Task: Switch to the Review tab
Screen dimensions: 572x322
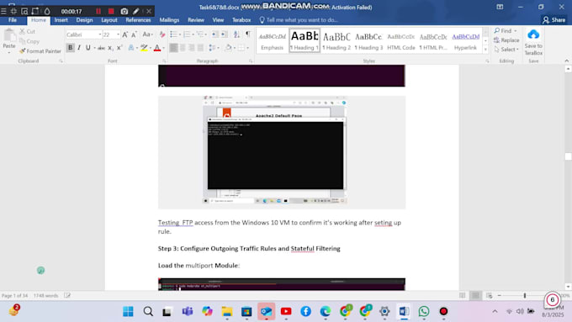Action: tap(196, 20)
